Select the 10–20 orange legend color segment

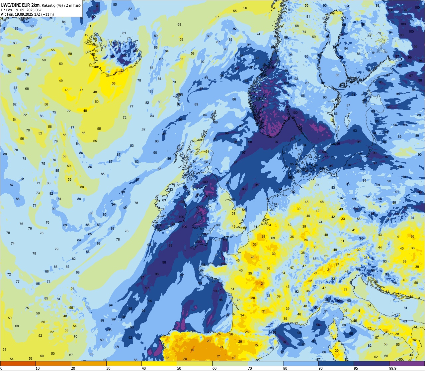point(53,363)
